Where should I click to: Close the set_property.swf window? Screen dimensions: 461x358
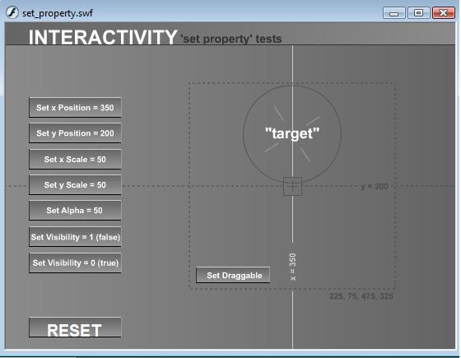pyautogui.click(x=444, y=13)
